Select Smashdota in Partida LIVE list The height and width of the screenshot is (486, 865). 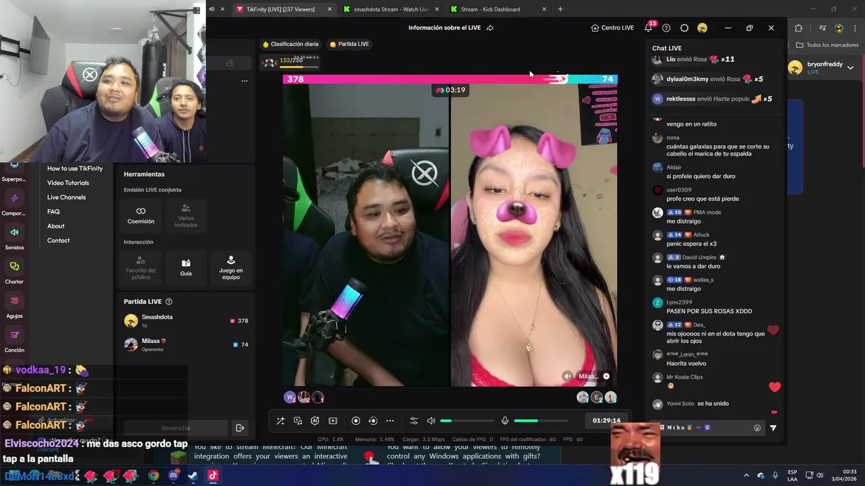pos(186,321)
